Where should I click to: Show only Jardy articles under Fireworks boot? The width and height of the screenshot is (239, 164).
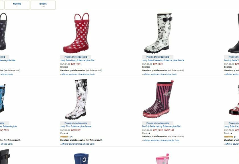159,74
